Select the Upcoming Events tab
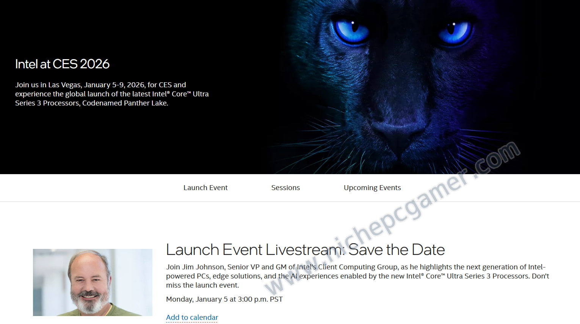The height and width of the screenshot is (324, 580). [372, 187]
